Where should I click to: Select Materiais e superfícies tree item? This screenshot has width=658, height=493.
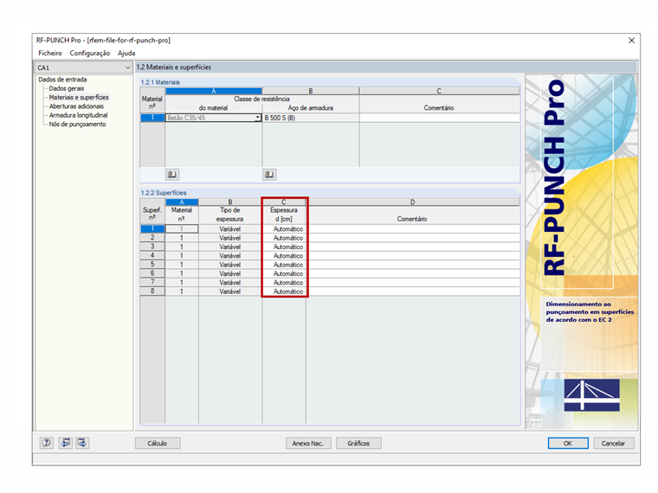(79, 97)
